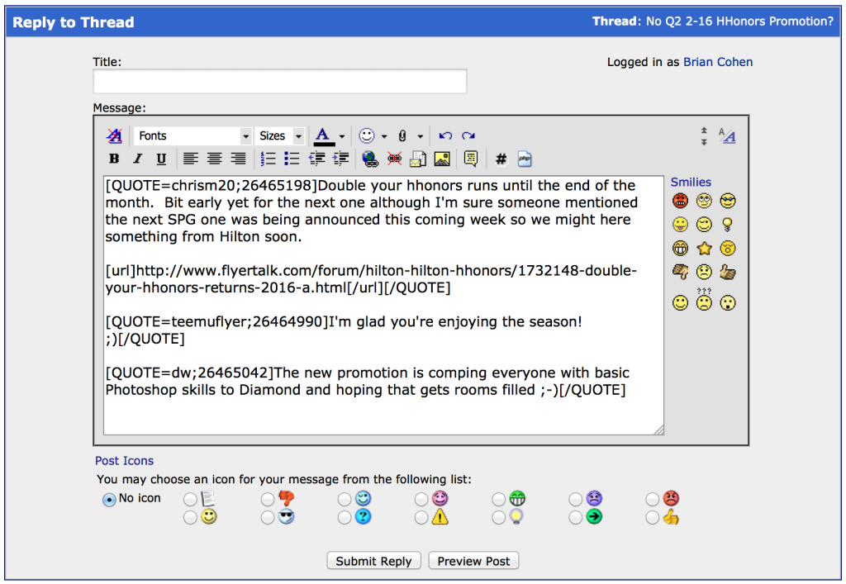Click the Brian Cohen profile link

718,62
